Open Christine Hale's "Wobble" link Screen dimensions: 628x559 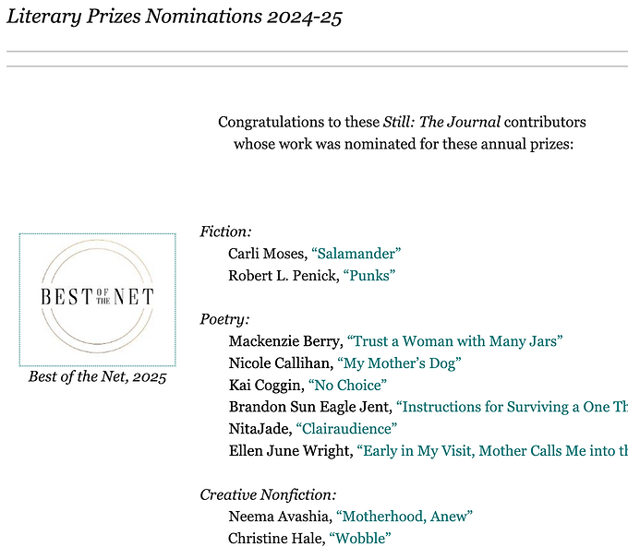coord(360,538)
